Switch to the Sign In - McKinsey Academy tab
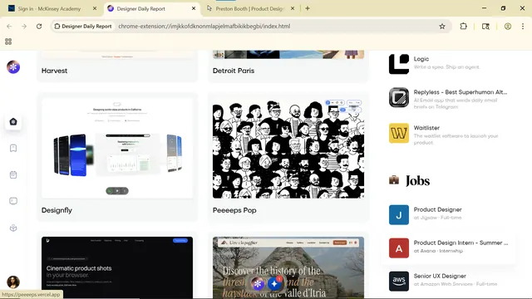 tap(49, 8)
